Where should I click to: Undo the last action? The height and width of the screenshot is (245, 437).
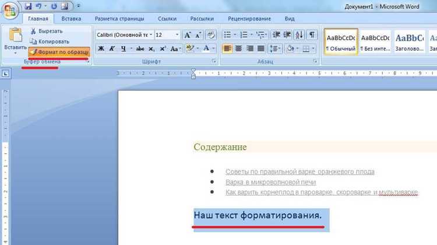[38, 6]
